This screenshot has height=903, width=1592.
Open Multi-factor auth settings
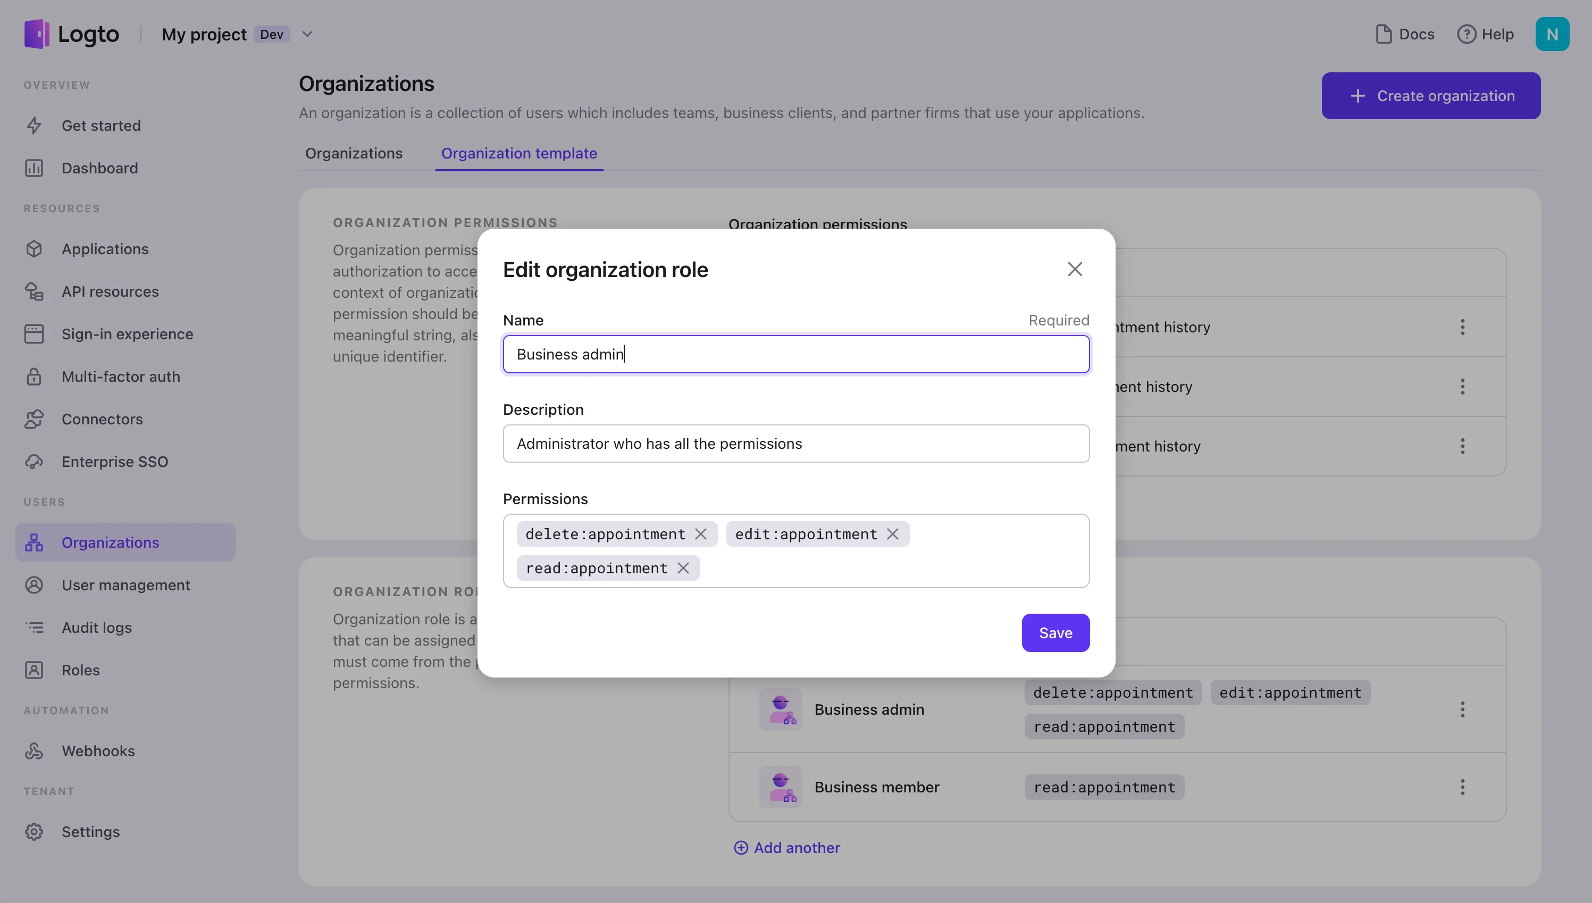point(121,377)
